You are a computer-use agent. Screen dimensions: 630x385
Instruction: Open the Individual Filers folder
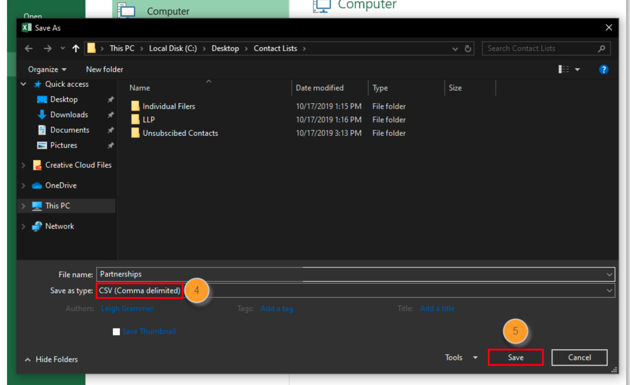pyautogui.click(x=169, y=106)
